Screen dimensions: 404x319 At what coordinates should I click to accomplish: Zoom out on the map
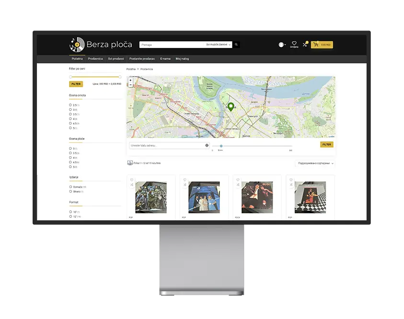pyautogui.click(x=130, y=85)
